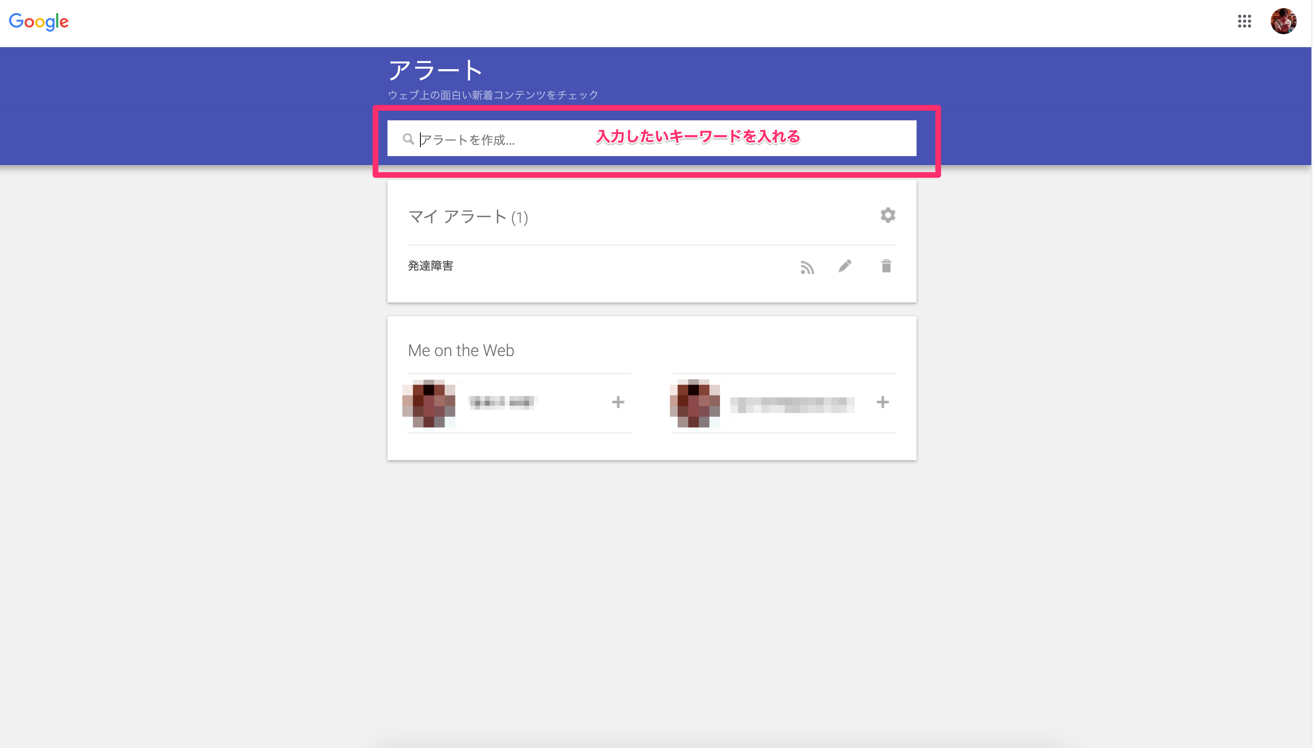Click the first blurred name in Me on the Web

point(503,402)
